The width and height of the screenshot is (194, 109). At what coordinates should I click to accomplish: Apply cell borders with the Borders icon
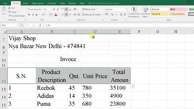(43, 15)
